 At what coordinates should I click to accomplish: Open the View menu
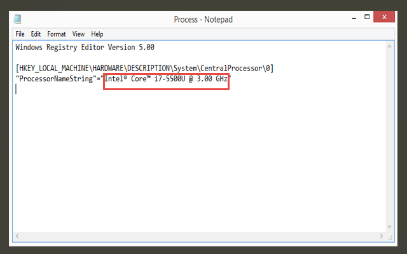pos(78,34)
